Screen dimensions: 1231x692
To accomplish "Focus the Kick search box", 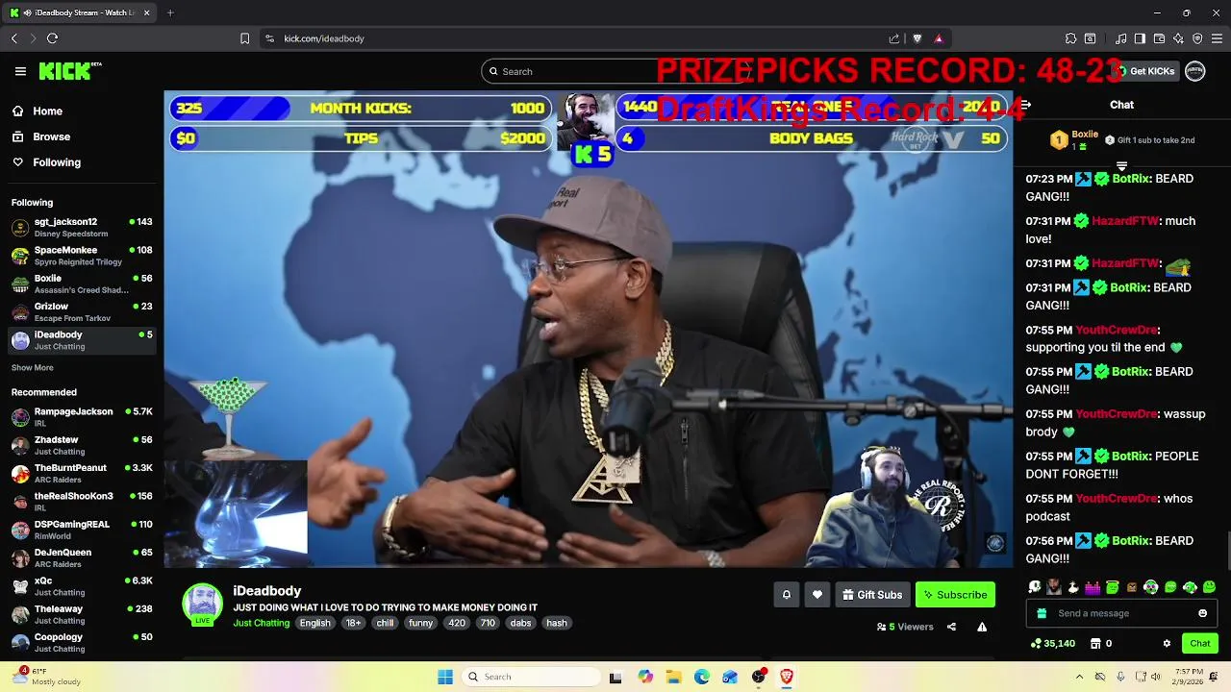I will [615, 71].
